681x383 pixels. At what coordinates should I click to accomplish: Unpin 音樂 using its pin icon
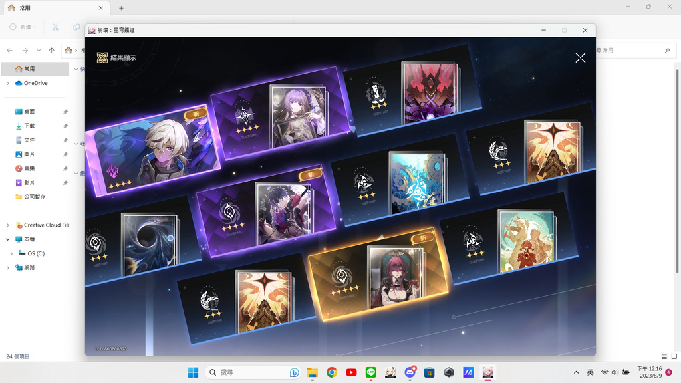tap(65, 168)
